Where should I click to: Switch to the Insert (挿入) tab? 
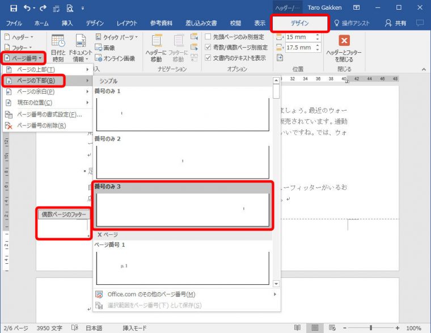(67, 23)
